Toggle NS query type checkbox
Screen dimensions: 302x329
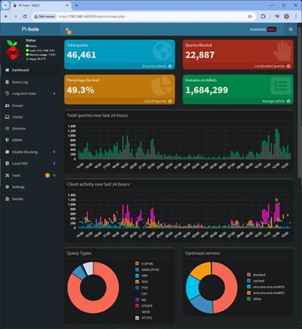137,300
